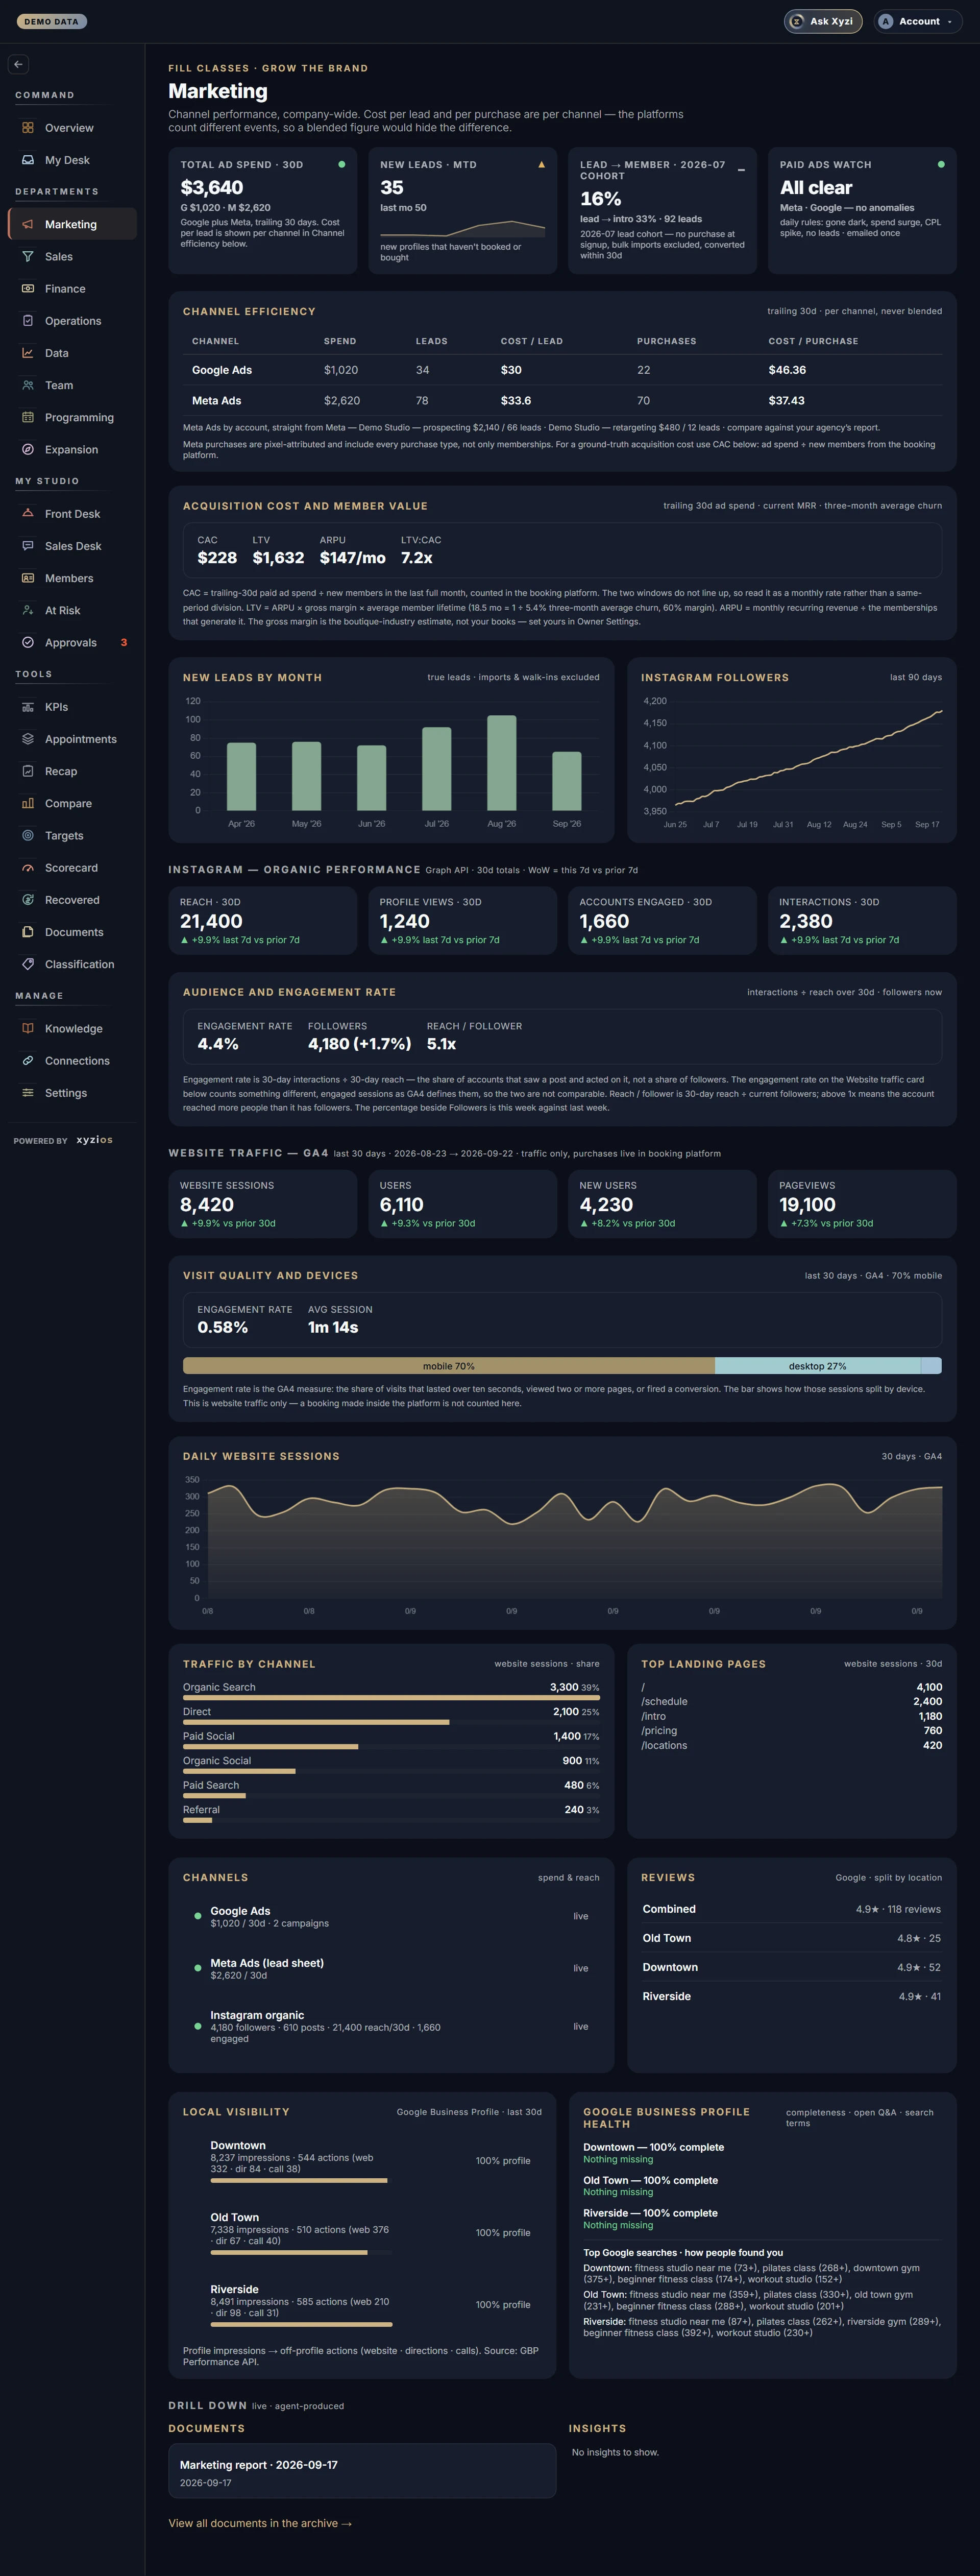The height and width of the screenshot is (2576, 980).
Task: Click the Connections link icon
Action: click(x=28, y=1061)
